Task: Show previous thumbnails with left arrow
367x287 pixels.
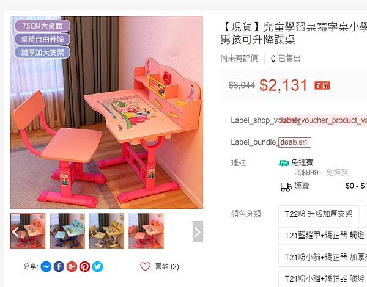Action: click(15, 231)
